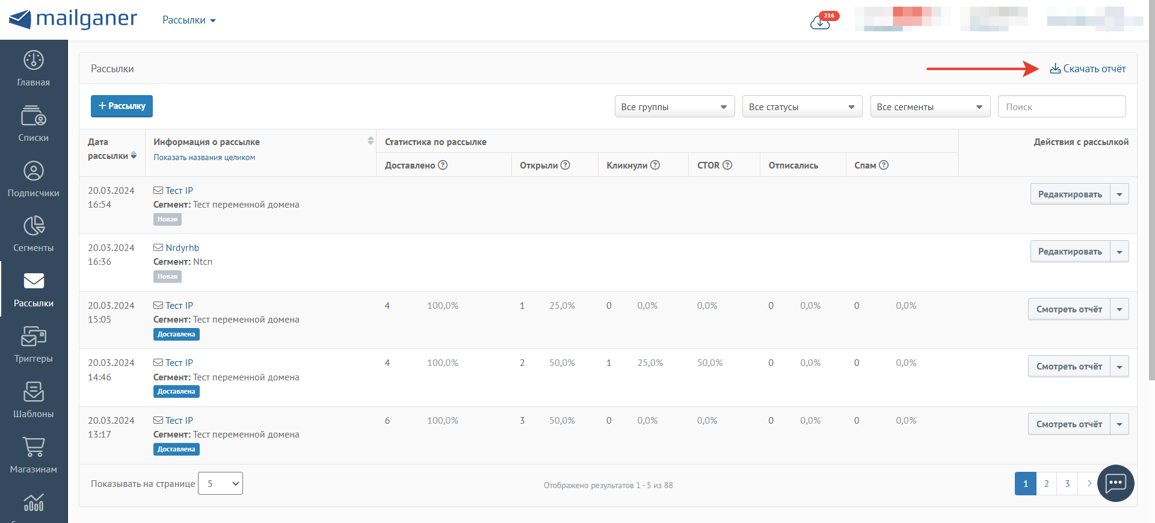Download report via Скачать отчёт
Screen dimensions: 1155x523
pyautogui.click(x=1088, y=69)
